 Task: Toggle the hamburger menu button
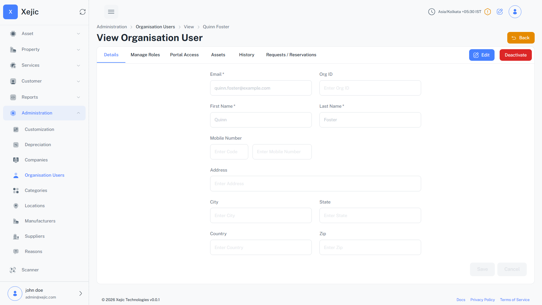111,12
